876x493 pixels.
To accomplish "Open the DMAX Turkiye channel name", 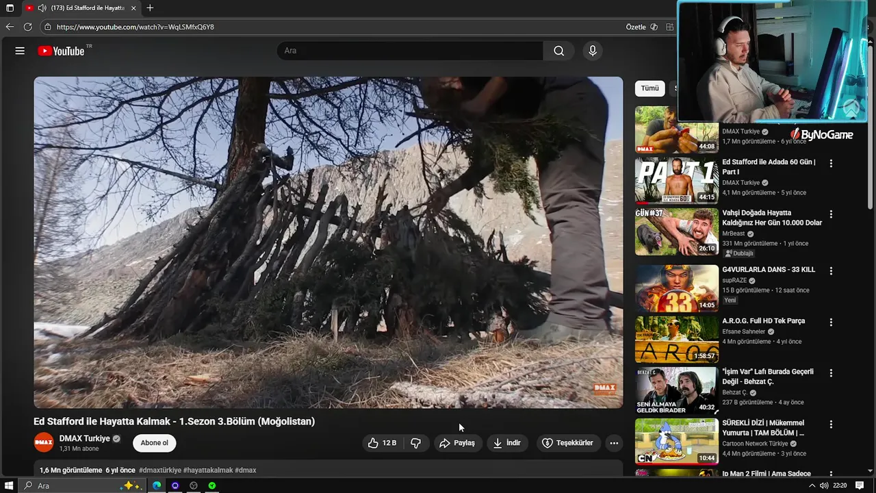I will click(85, 438).
